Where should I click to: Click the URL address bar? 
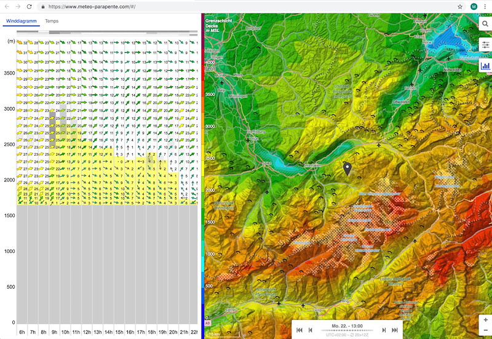click(x=246, y=6)
